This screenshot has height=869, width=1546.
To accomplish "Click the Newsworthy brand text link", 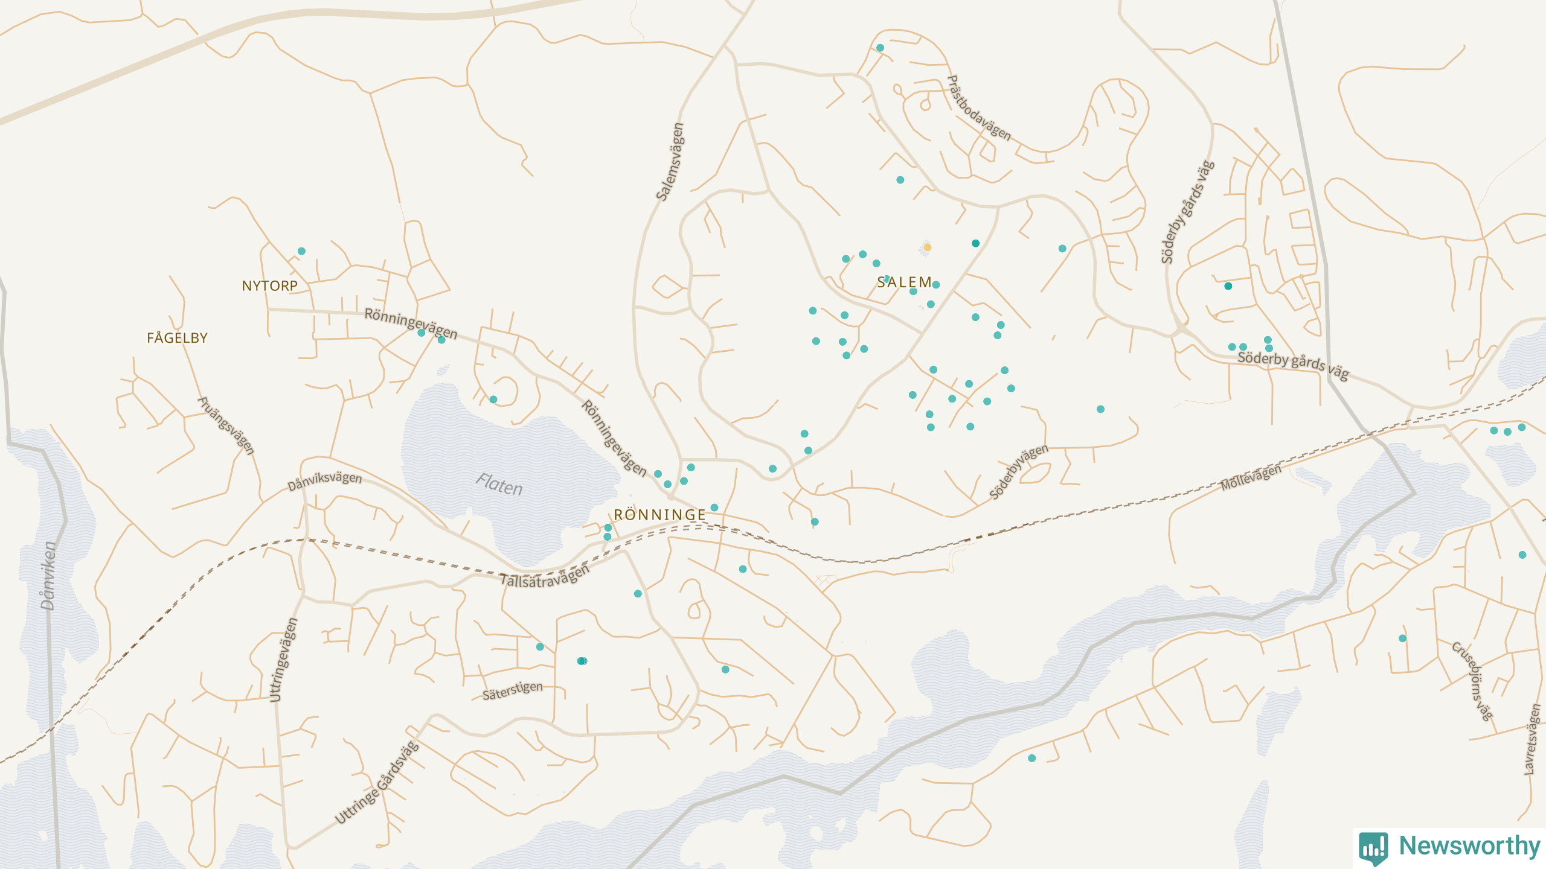I will [x=1469, y=846].
